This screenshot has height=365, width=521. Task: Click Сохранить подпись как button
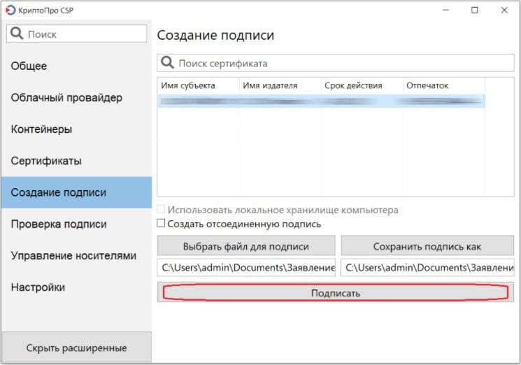tap(427, 246)
